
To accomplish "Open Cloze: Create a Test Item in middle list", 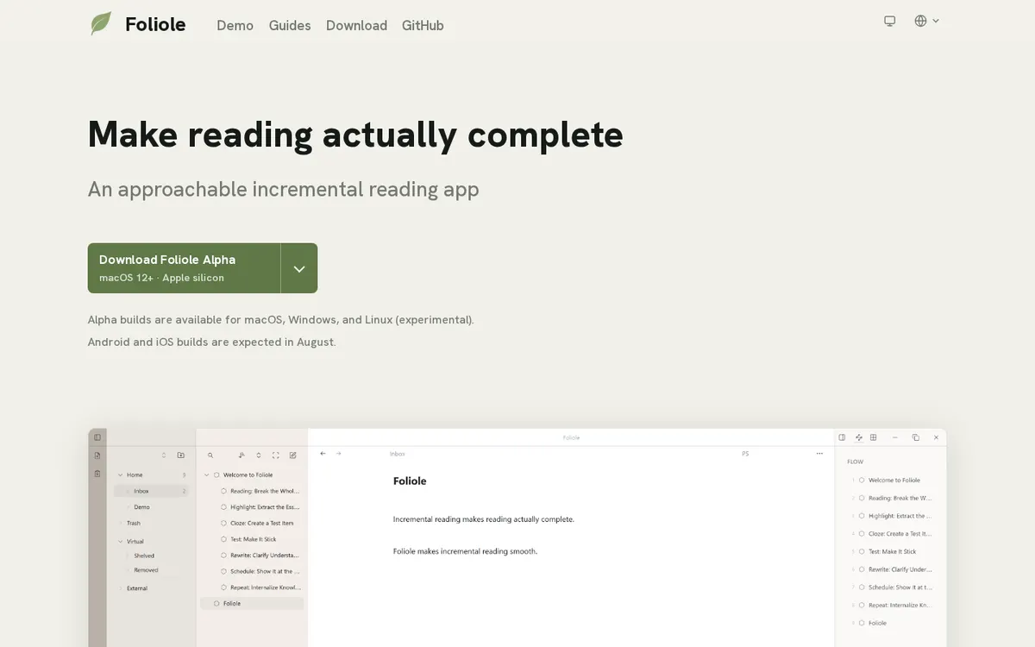I will pos(262,523).
